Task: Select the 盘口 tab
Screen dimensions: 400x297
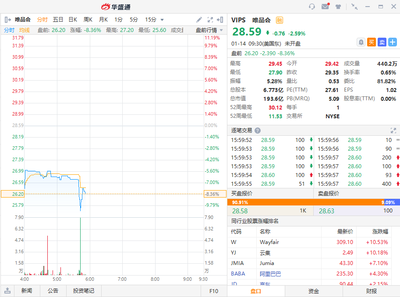Action: click(x=256, y=291)
